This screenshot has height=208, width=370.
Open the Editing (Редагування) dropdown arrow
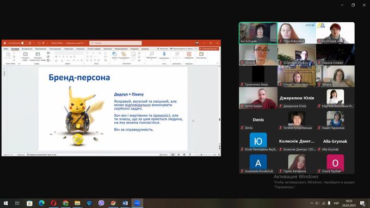click(151, 60)
